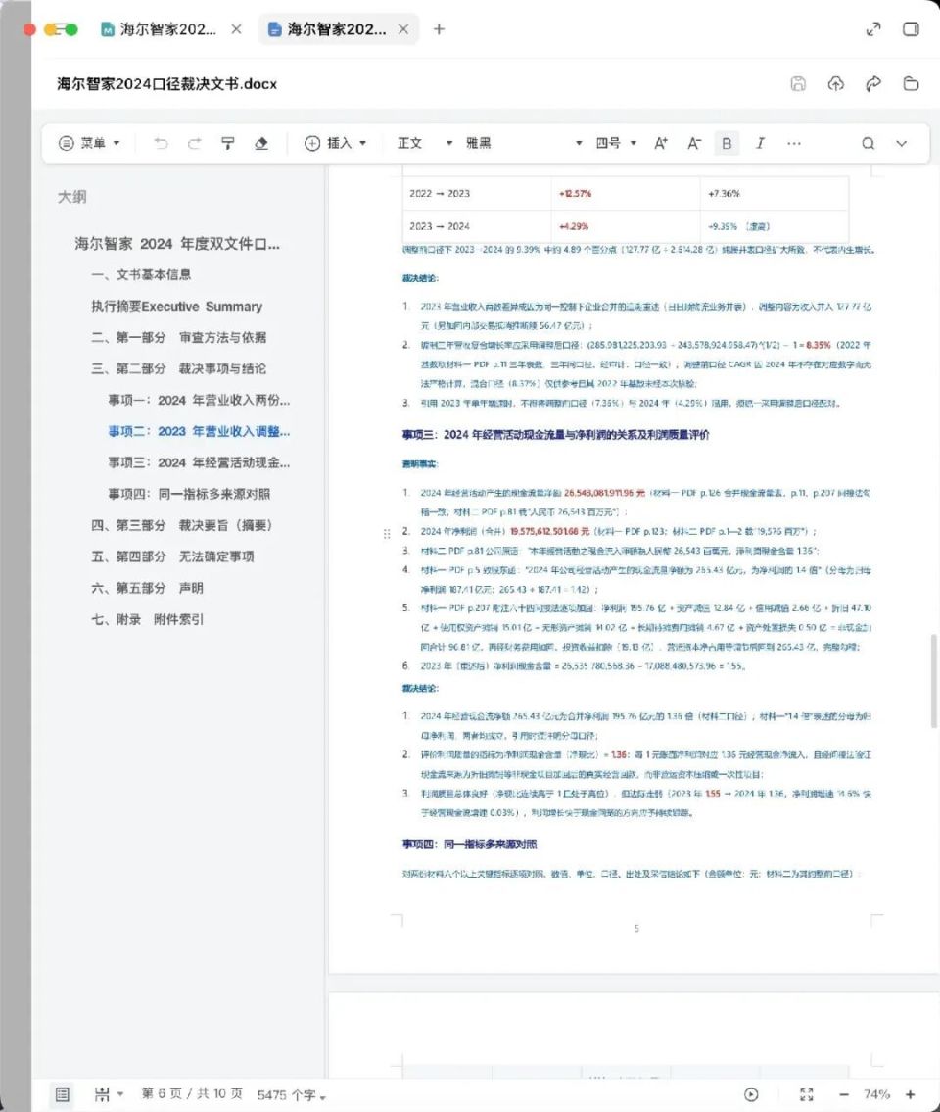
Task: Click the vertical document scrollbar thumb
Action: click(x=933, y=680)
